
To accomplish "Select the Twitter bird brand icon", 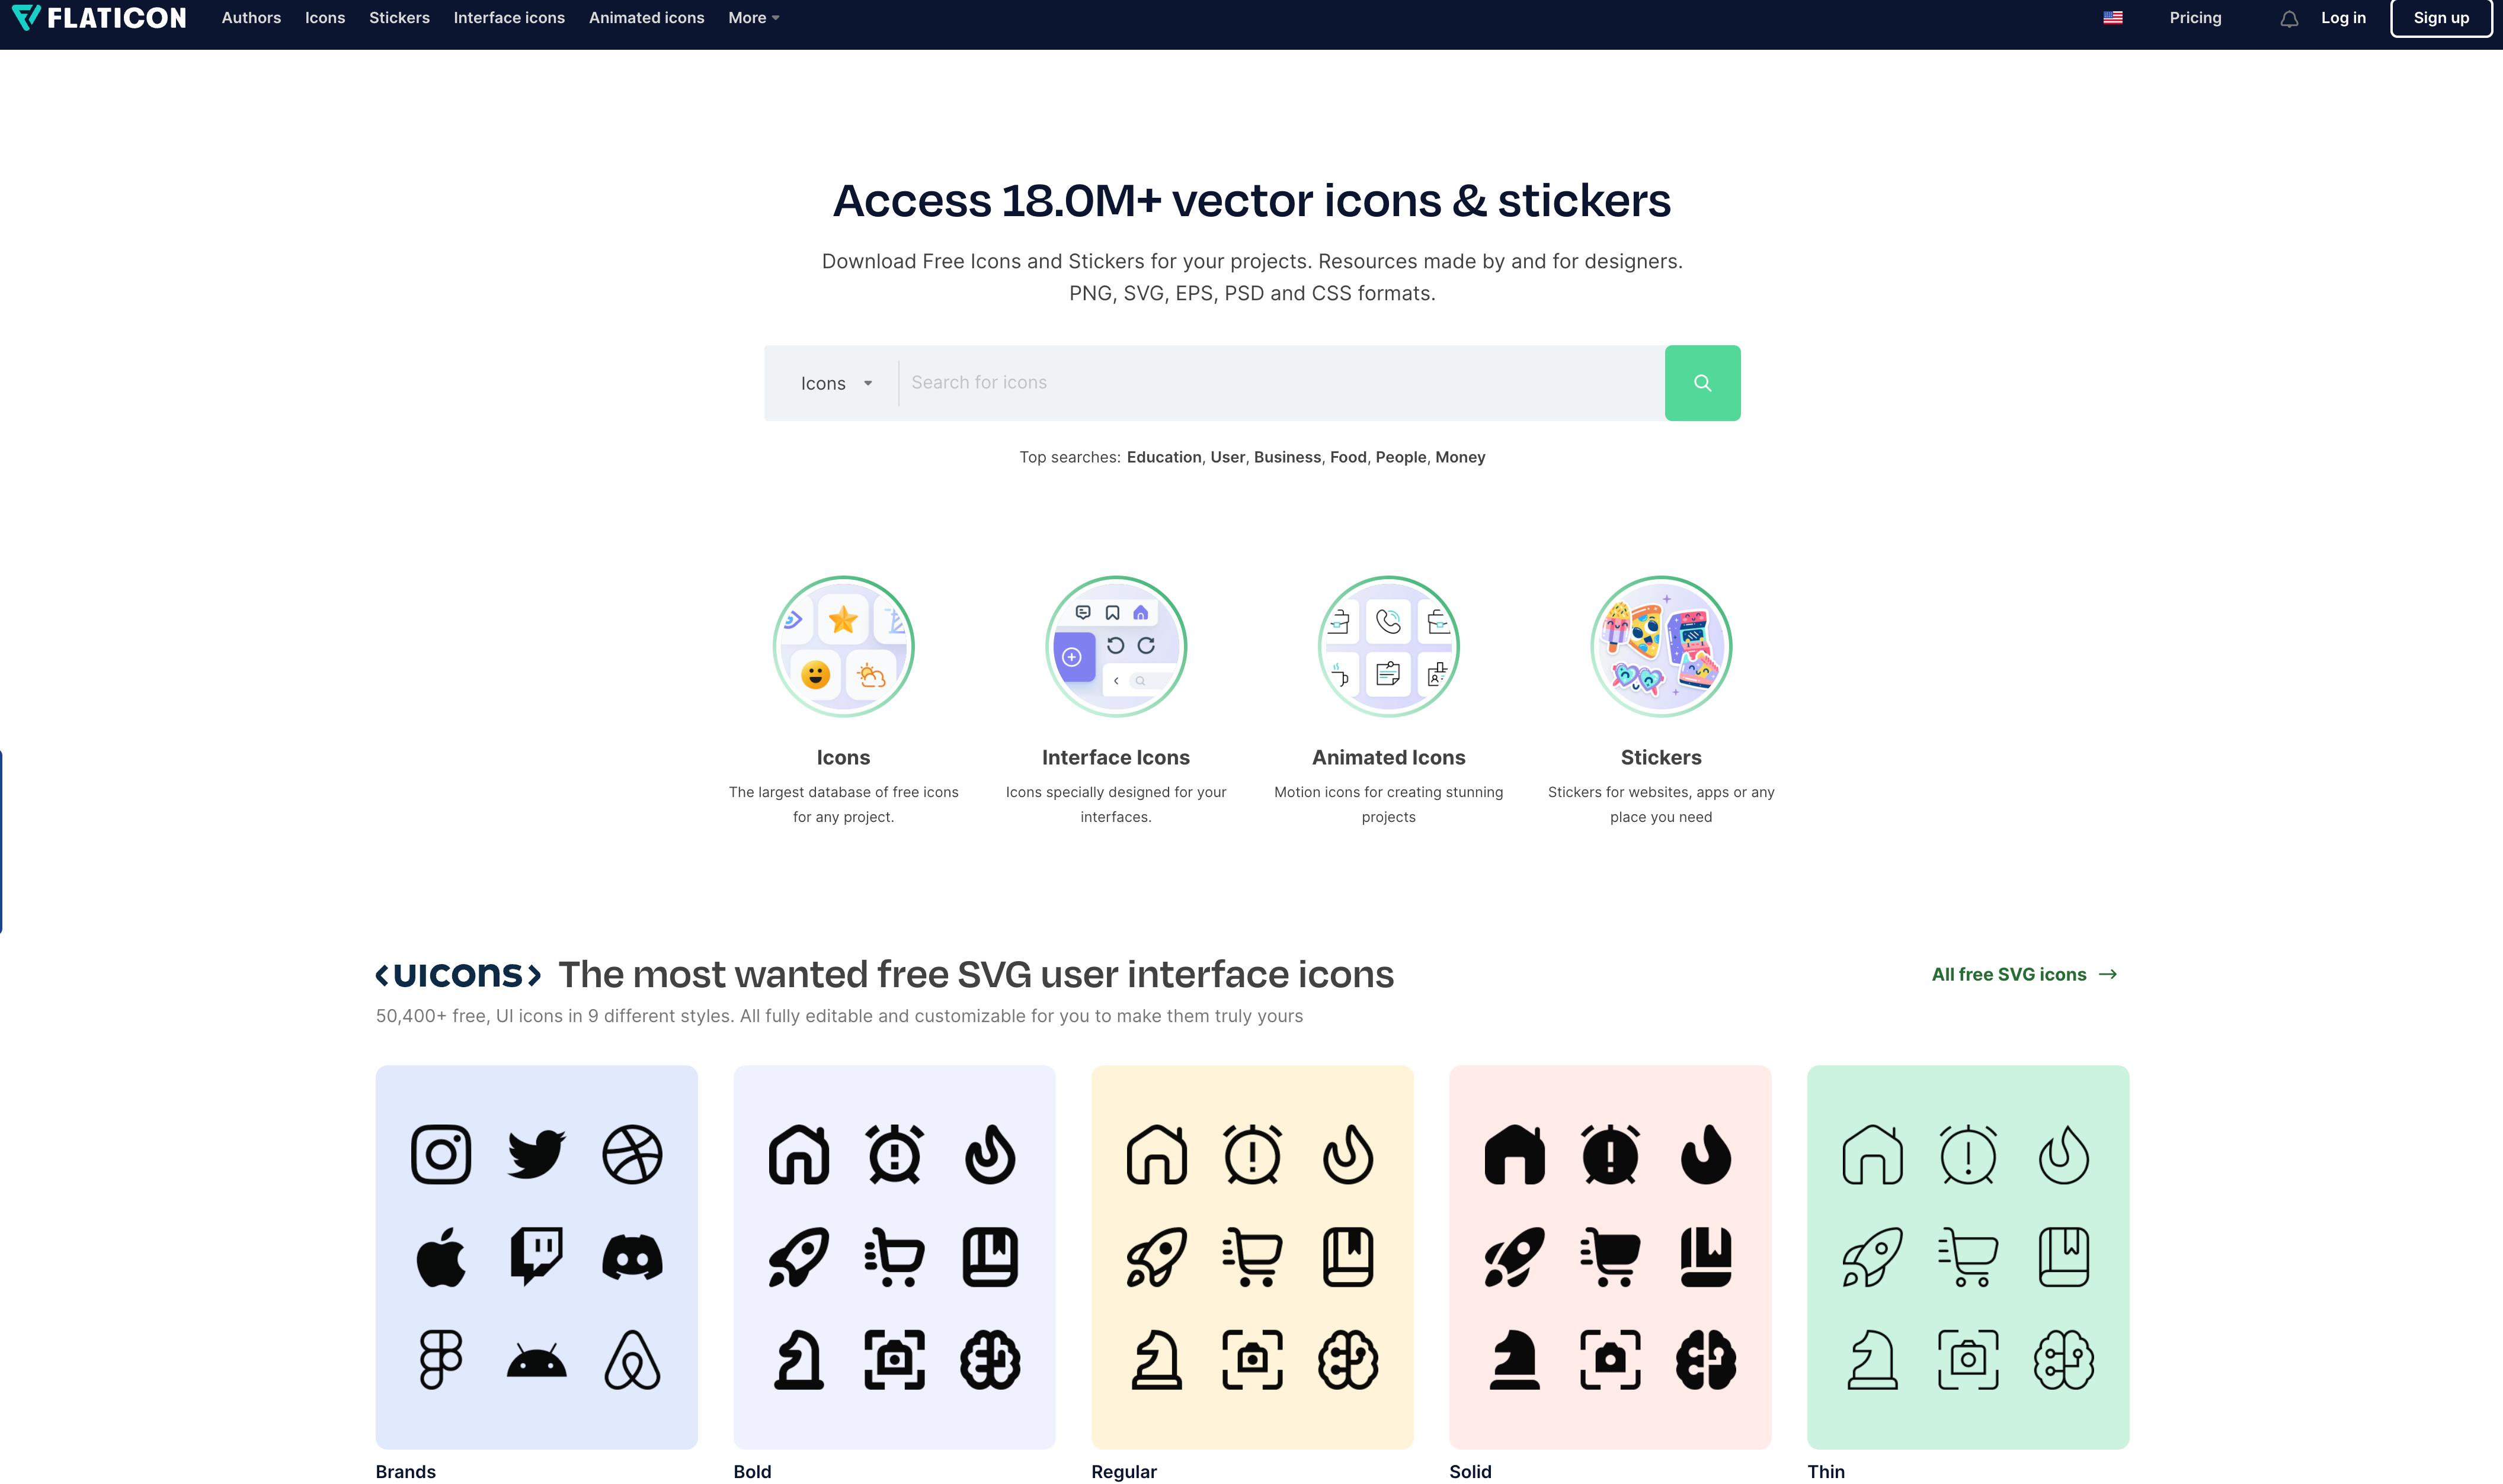I will coord(536,1154).
